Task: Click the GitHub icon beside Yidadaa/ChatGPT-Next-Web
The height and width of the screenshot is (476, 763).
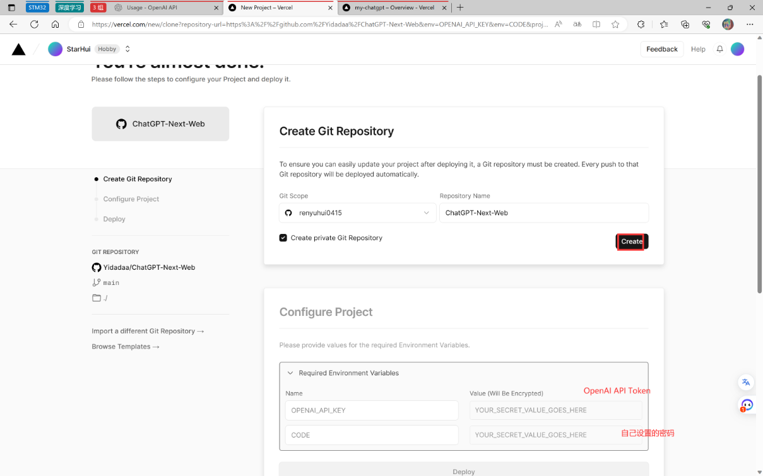Action: tap(97, 267)
